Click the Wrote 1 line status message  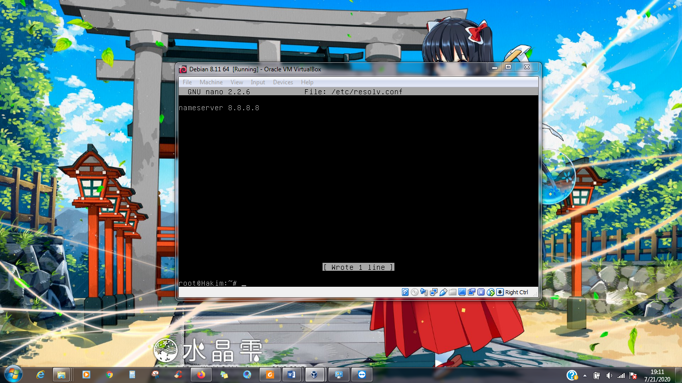(x=358, y=267)
